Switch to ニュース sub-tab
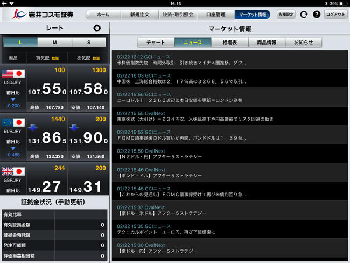This screenshot has width=350, height=263. [x=193, y=43]
